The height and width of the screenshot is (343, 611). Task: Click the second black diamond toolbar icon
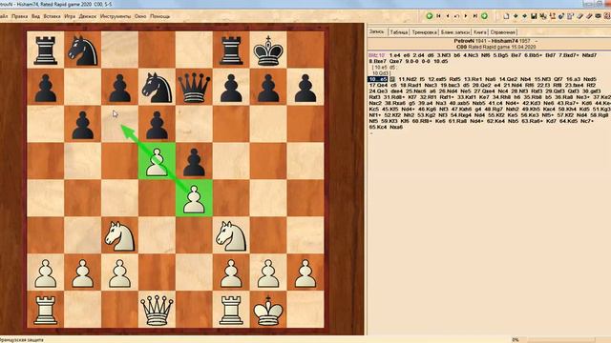coord(524,16)
